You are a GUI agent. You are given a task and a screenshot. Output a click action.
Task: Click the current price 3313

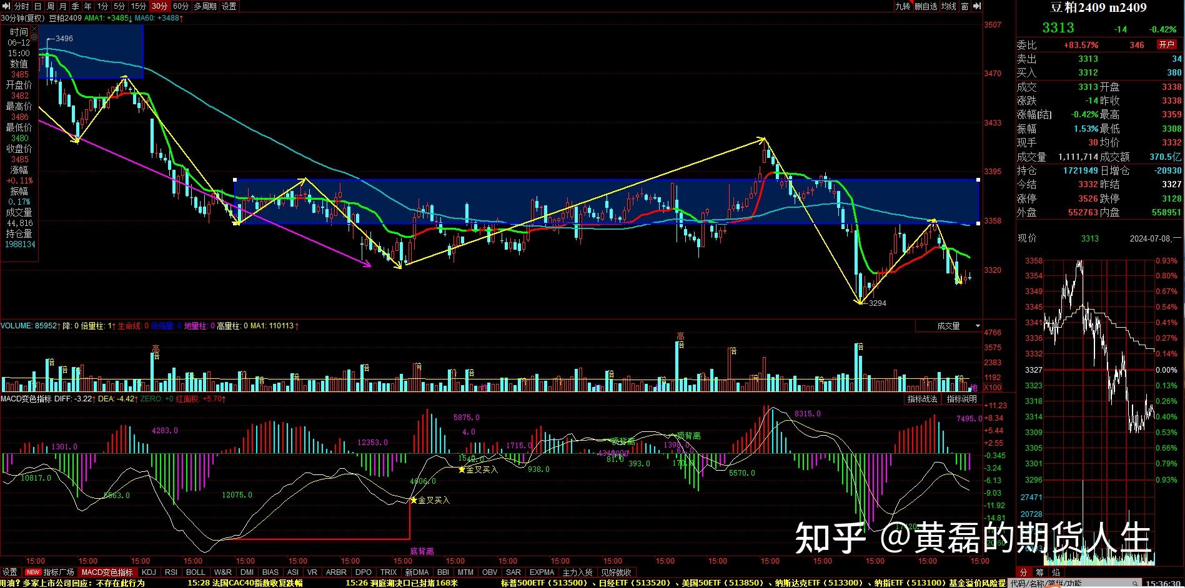(x=1058, y=27)
